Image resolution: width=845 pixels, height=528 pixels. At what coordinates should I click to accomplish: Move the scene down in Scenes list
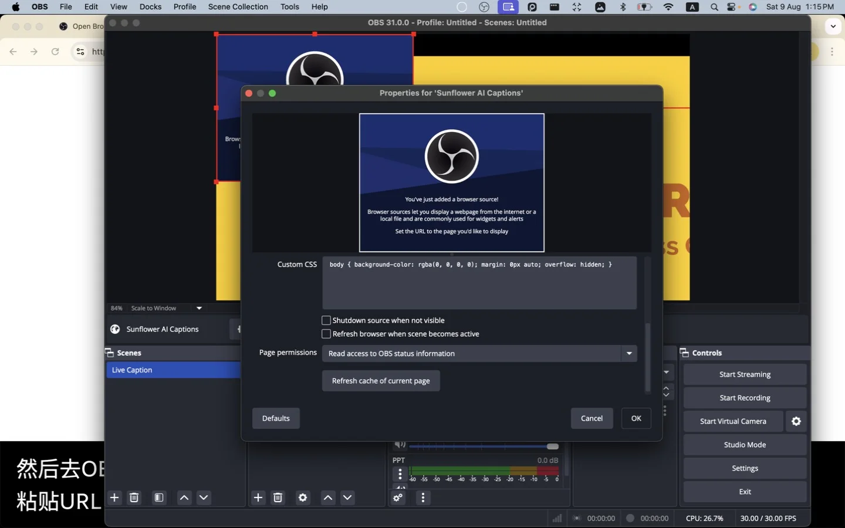[x=204, y=497]
